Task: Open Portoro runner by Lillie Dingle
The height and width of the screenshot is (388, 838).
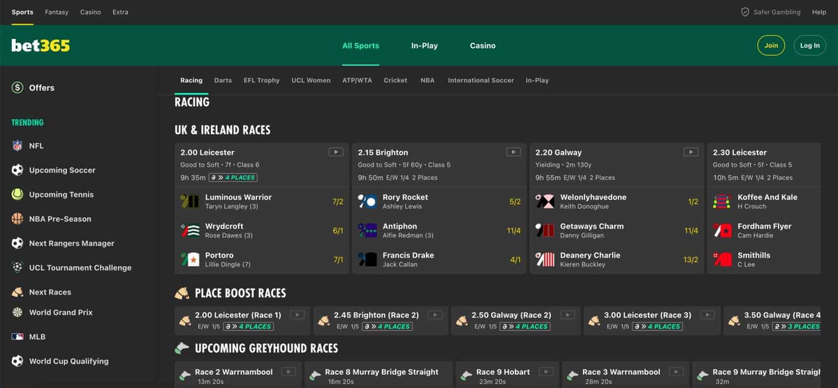Action: click(262, 259)
